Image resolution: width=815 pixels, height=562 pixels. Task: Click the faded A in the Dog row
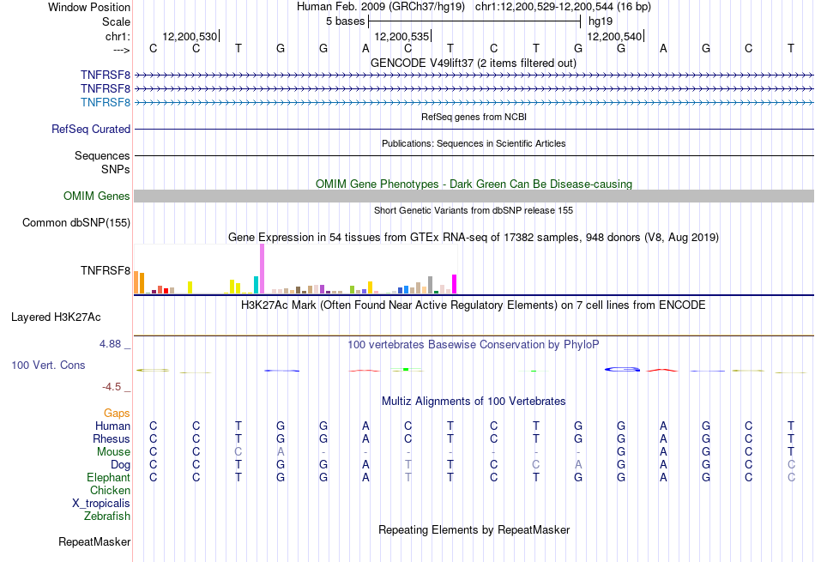pos(578,464)
